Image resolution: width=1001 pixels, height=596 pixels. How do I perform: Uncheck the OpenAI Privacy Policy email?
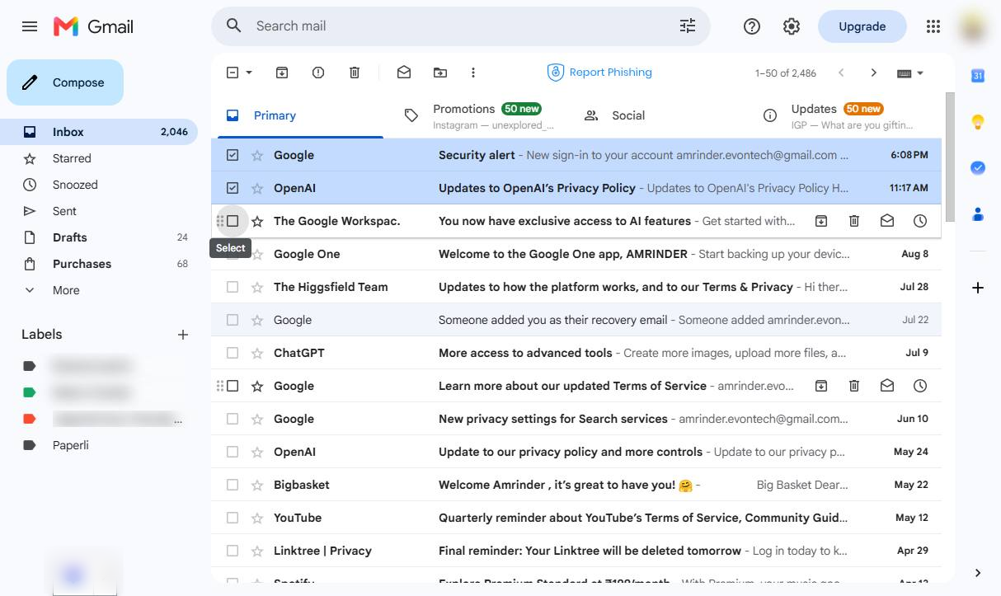(233, 188)
